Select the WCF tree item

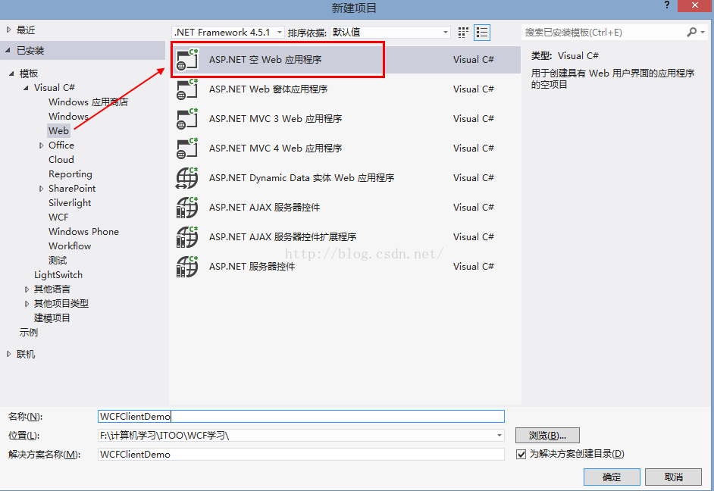(58, 217)
